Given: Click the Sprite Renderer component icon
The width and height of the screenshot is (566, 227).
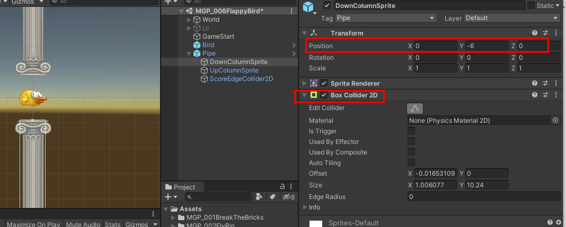Looking at the screenshot, I should (x=314, y=83).
